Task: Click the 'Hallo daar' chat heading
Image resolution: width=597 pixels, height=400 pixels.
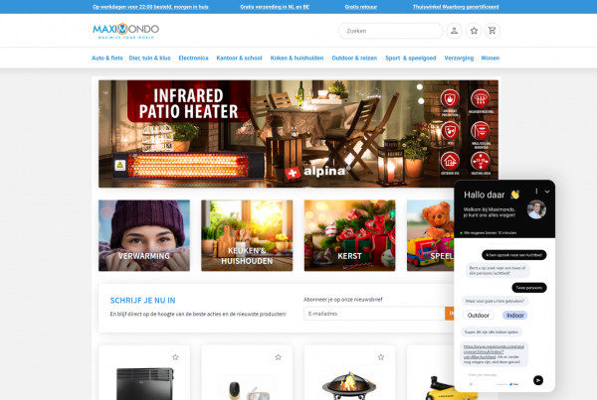Action: (484, 195)
